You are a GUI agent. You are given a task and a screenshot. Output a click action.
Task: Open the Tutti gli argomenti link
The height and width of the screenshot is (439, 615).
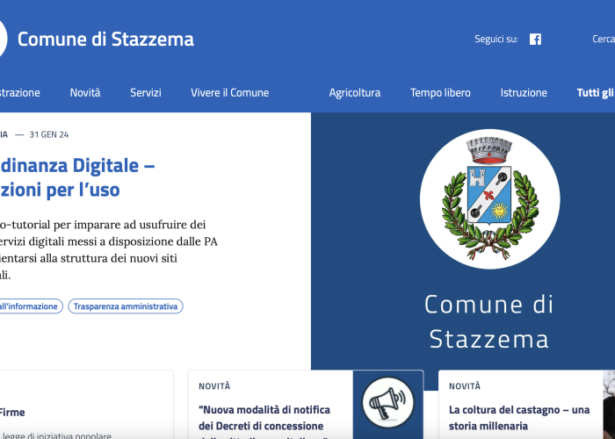(596, 93)
